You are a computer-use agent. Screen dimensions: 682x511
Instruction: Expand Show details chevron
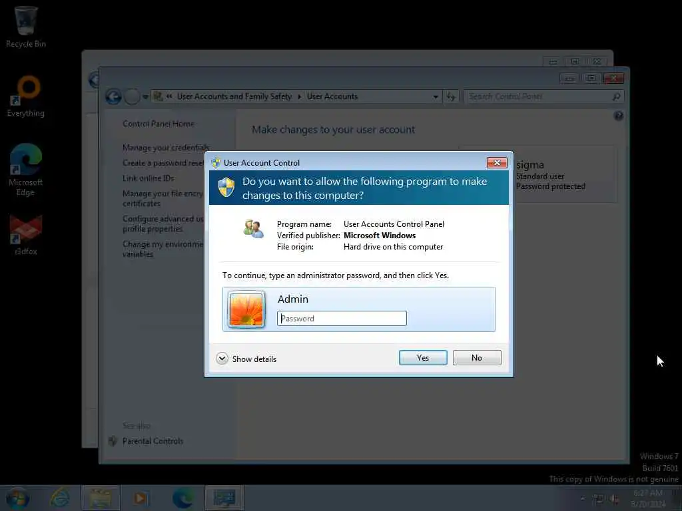coord(222,359)
